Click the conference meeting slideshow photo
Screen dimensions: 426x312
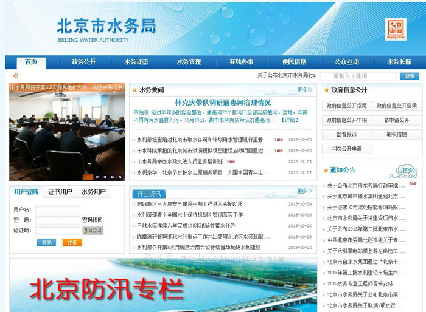[x=67, y=132]
